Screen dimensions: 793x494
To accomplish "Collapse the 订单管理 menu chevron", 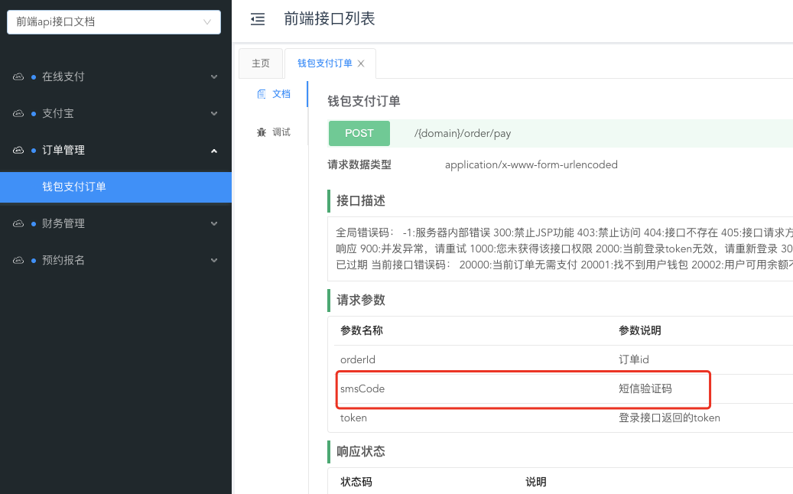I will point(214,151).
